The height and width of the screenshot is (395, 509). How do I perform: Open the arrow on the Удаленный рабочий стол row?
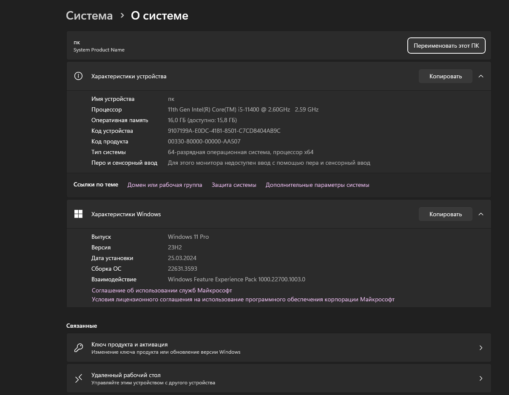coord(481,378)
